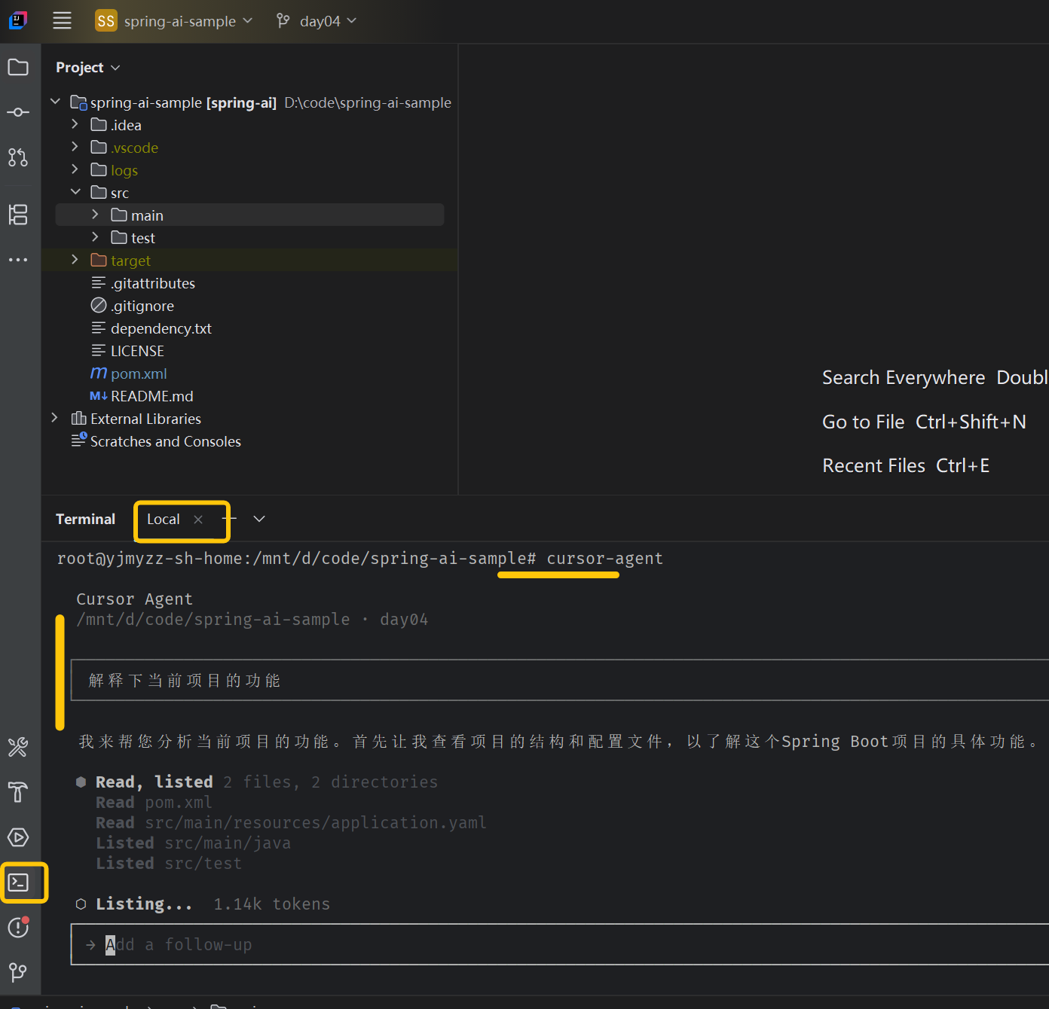Collapse the src folder

75,191
